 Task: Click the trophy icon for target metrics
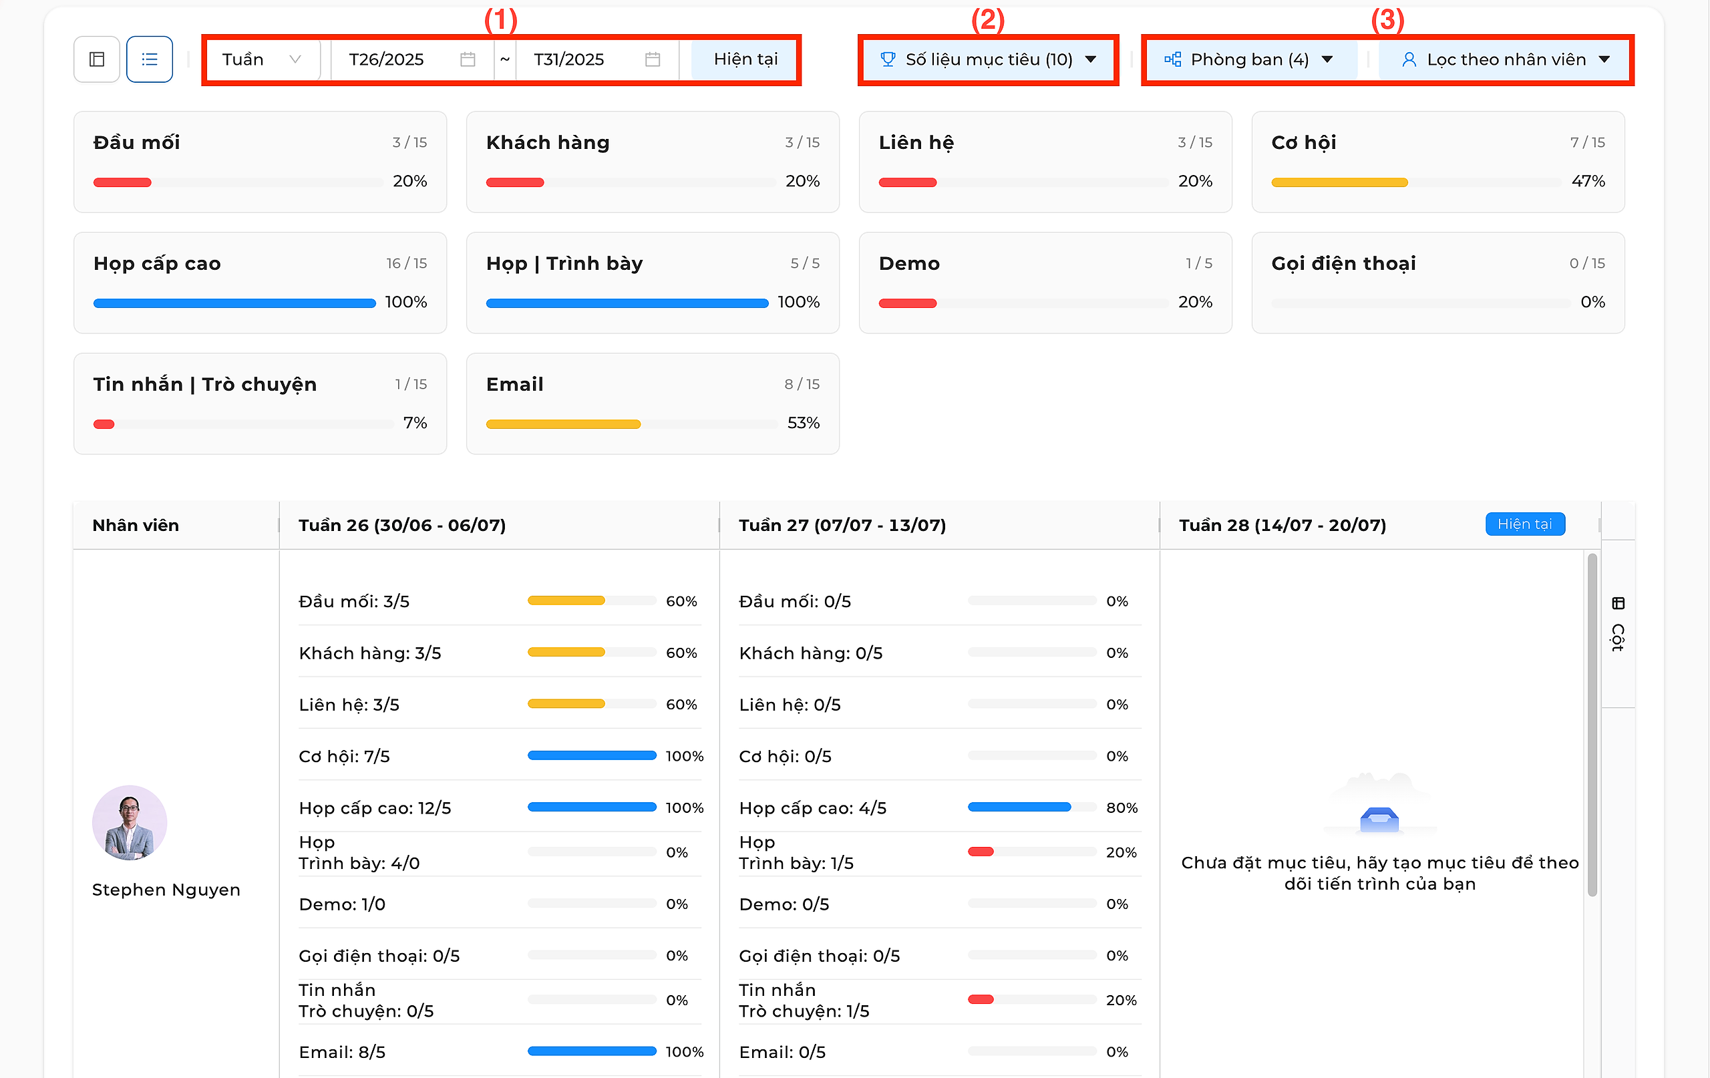coord(888,59)
